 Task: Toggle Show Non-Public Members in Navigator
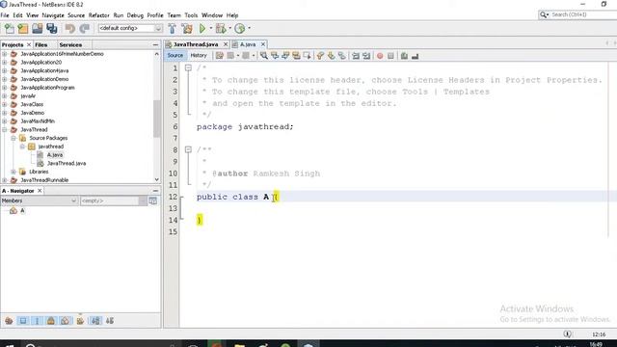(x=51, y=321)
